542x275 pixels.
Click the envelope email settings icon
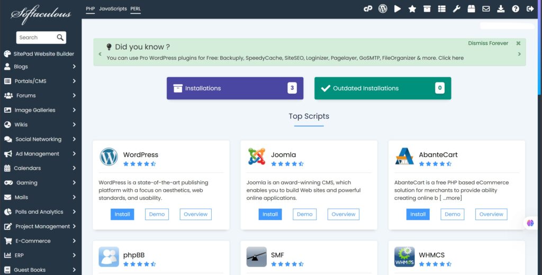486,9
